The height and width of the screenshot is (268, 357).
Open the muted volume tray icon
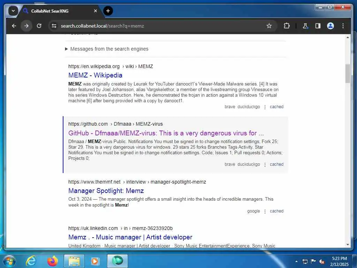tap(322, 261)
